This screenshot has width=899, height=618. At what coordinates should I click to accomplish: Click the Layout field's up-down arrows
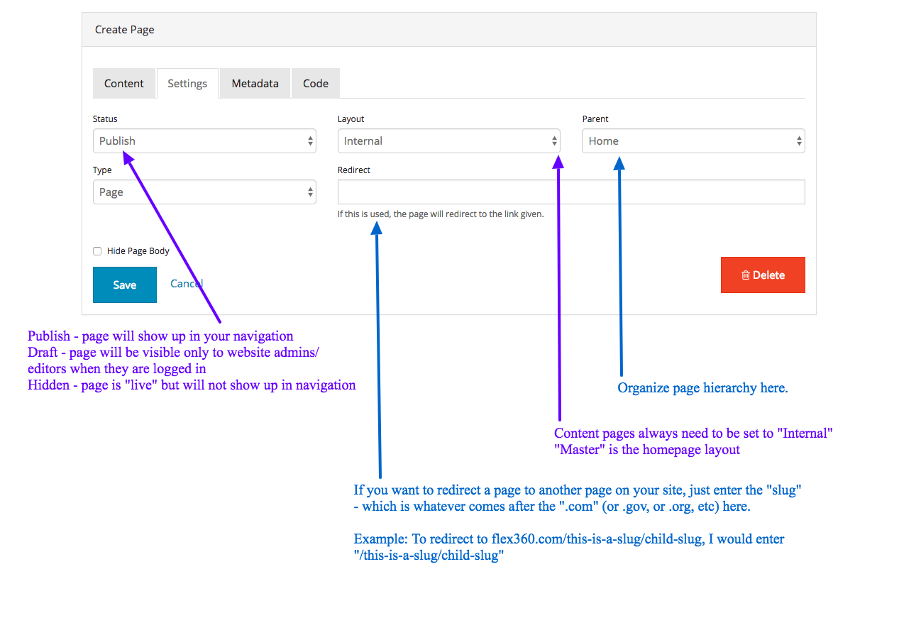[554, 141]
